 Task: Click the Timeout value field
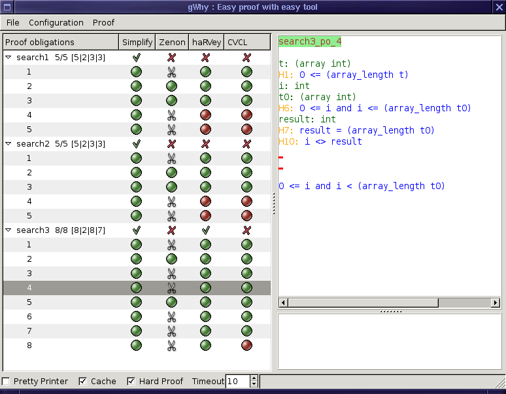[x=238, y=382]
